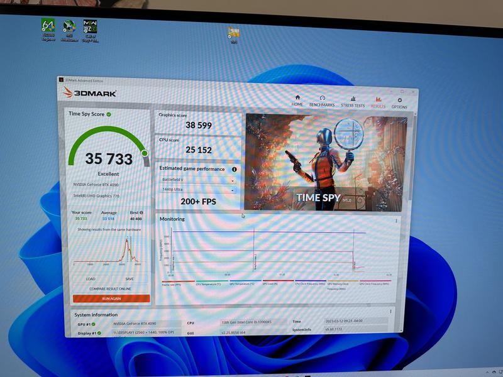Open the System information three-dot menu

coord(390,312)
